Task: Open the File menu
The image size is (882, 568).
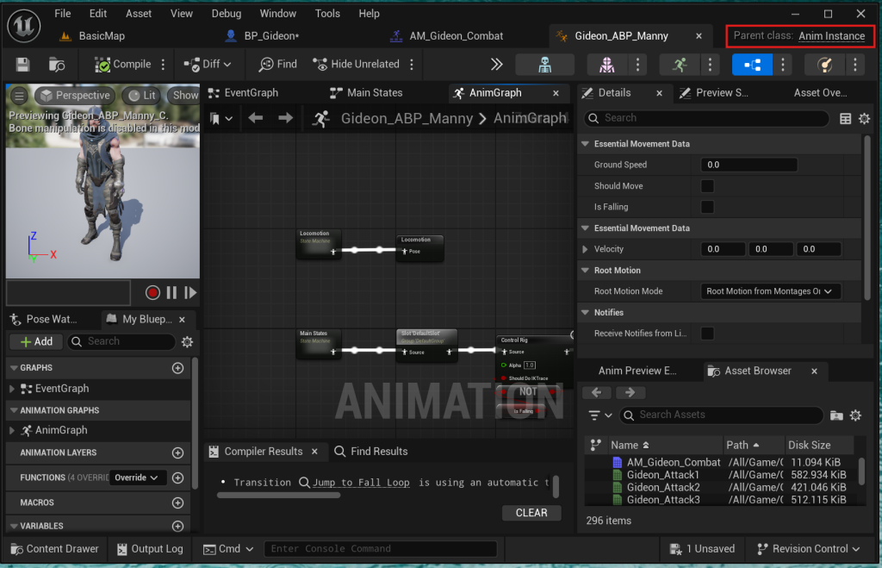Action: (x=62, y=14)
